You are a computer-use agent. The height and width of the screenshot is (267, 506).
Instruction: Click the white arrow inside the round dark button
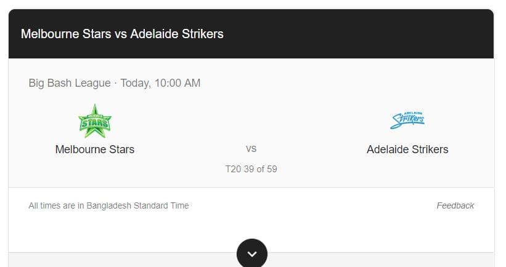coord(252,254)
